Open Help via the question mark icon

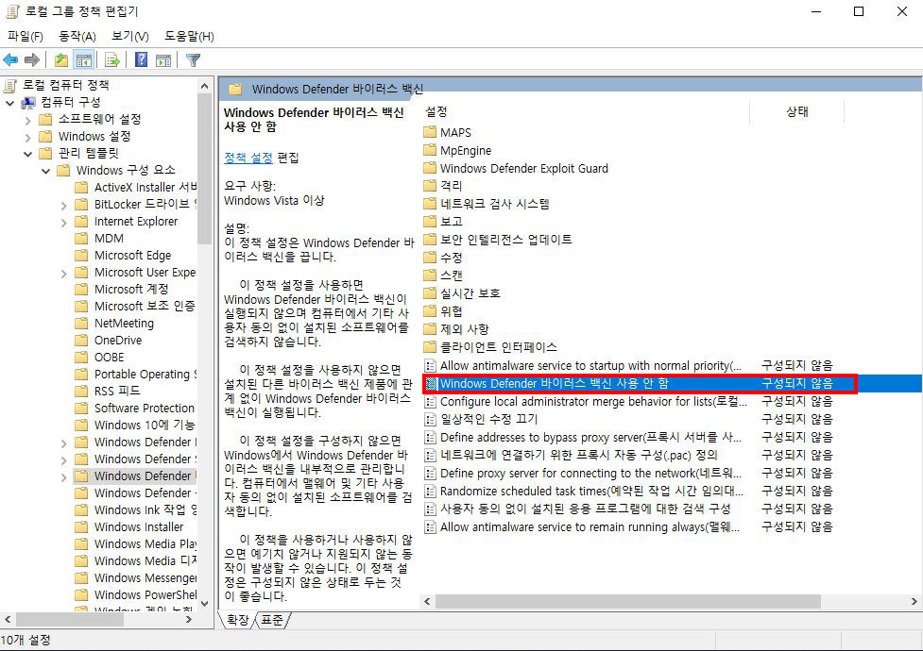(x=142, y=59)
